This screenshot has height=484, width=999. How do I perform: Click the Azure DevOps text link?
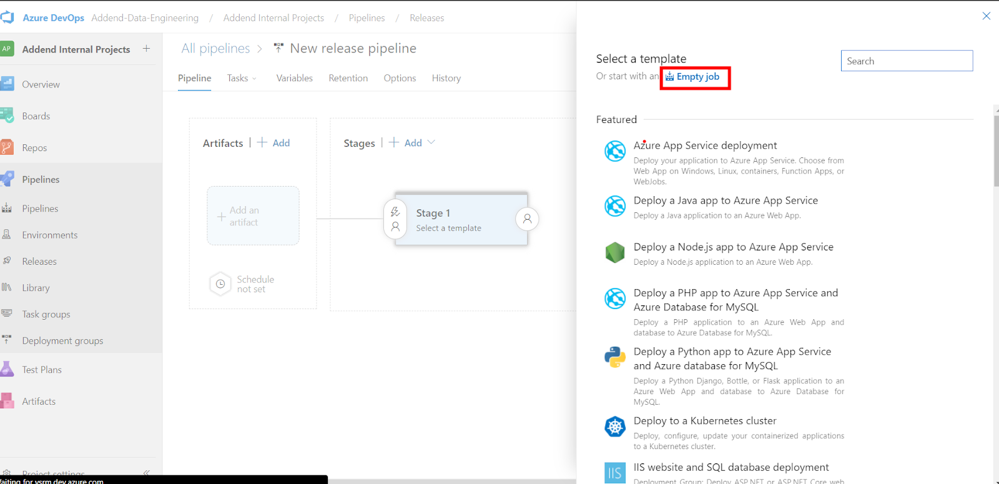pyautogui.click(x=53, y=17)
